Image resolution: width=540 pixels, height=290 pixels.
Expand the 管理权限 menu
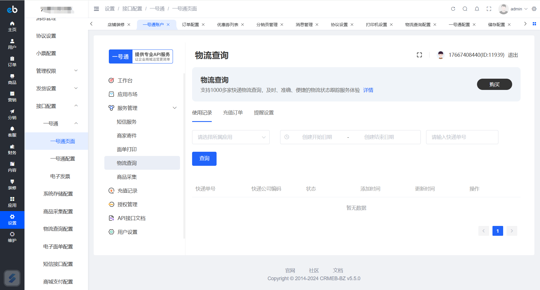(x=56, y=71)
